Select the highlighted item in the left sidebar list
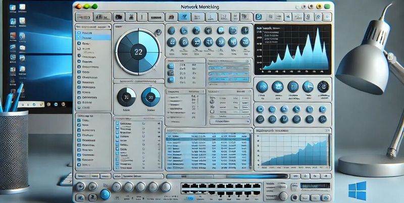The width and height of the screenshot is (404, 203). point(93,37)
